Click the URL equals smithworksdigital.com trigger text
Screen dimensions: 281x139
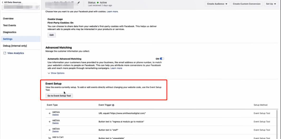pyautogui.click(x=122, y=113)
